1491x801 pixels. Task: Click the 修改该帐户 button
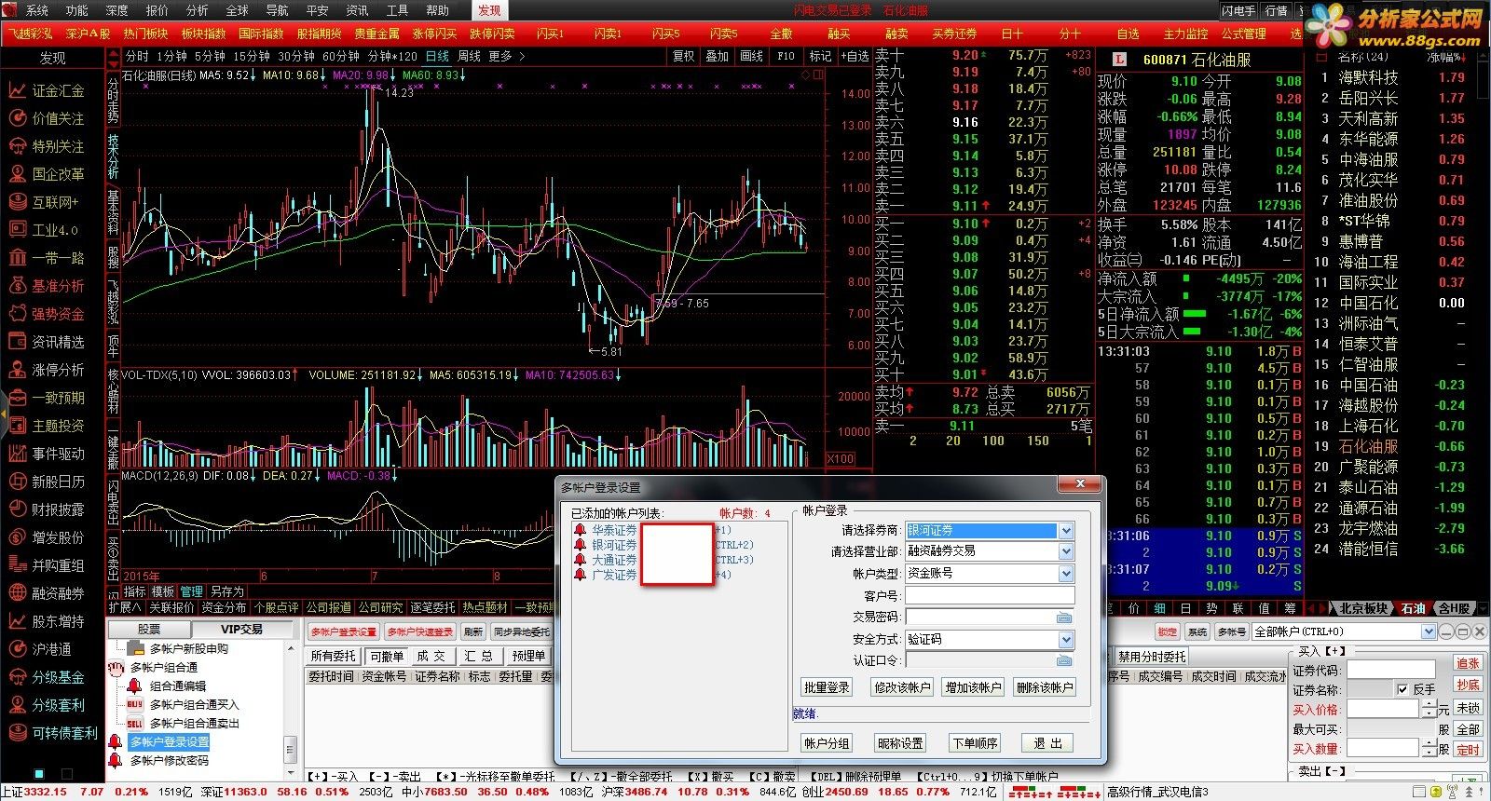pyautogui.click(x=901, y=687)
